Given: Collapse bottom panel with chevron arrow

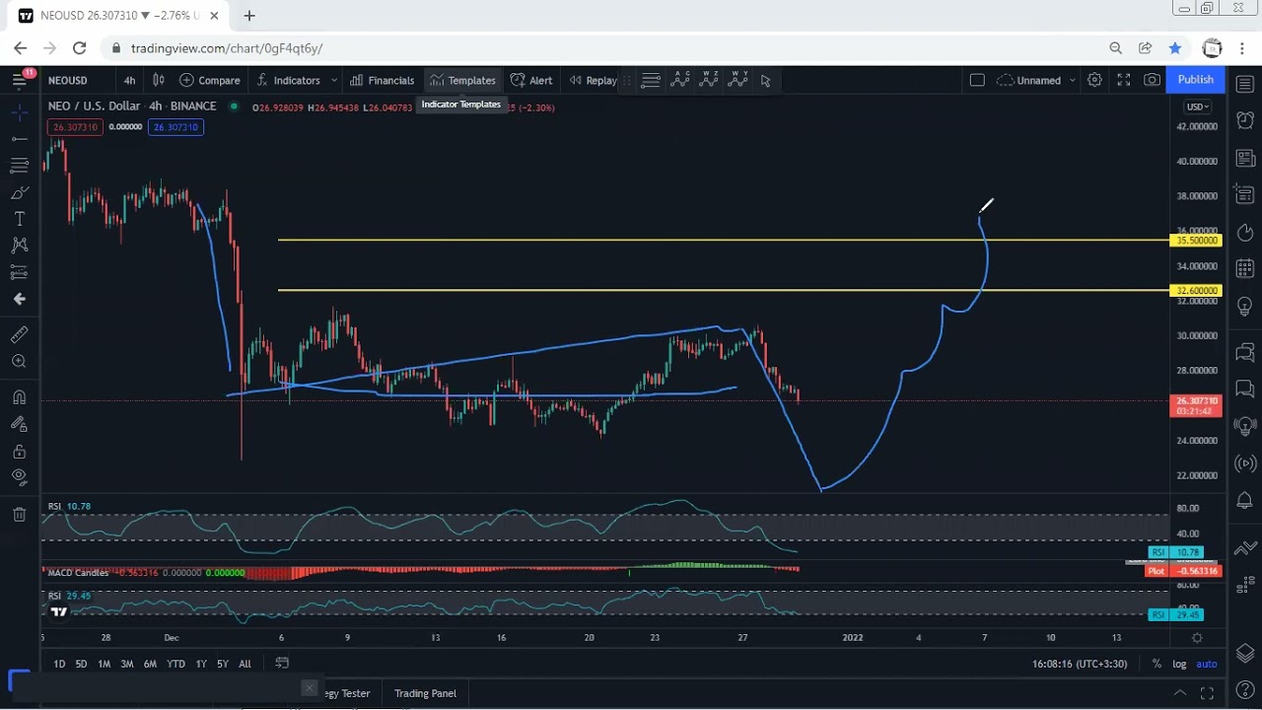Looking at the screenshot, I should pos(1179,693).
